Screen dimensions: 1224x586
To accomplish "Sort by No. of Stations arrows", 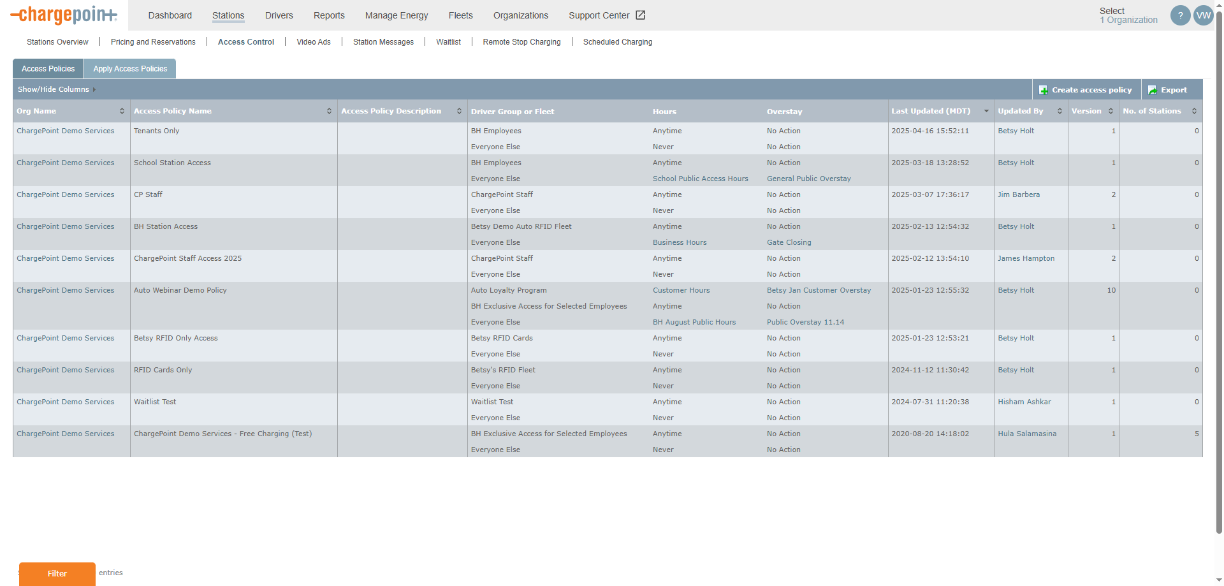I will 1194,111.
